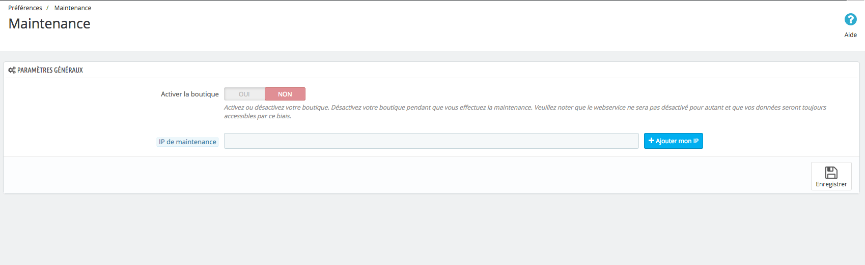Click the slash separator in breadcrumb
865x265 pixels.
[47, 8]
